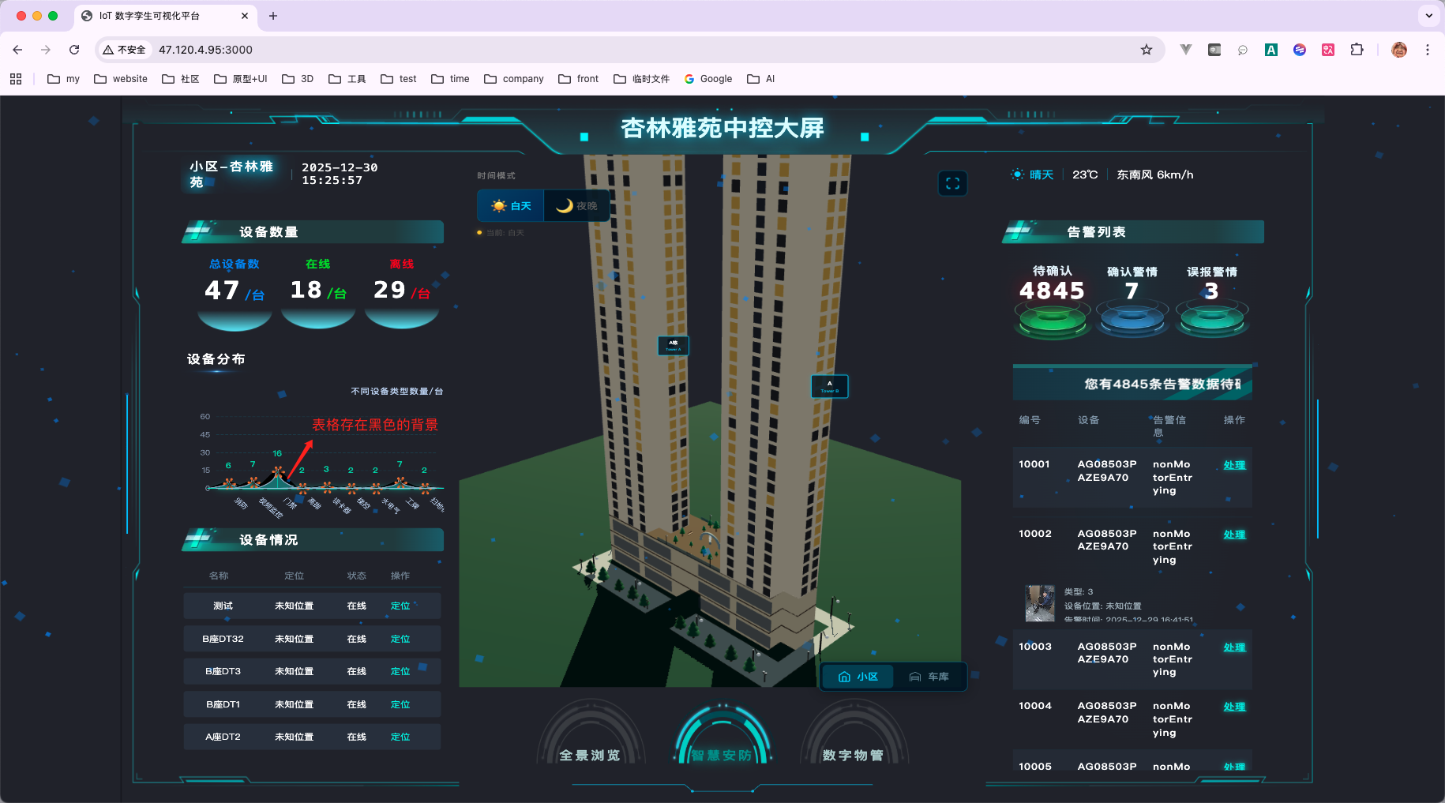The image size is (1445, 803).
Task: Click 定位 for device B座DT32
Action: coord(400,639)
